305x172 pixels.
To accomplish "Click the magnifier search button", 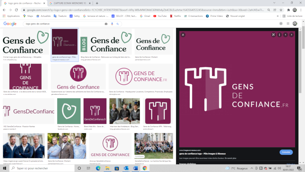I will (118, 24).
